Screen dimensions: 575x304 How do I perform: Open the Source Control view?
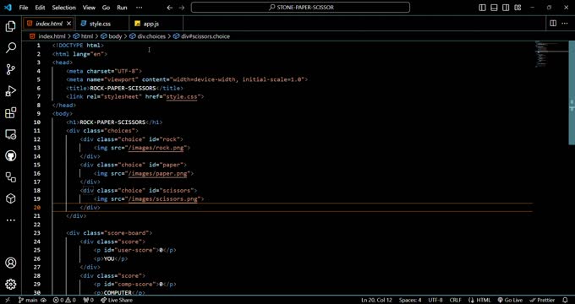pyautogui.click(x=11, y=69)
